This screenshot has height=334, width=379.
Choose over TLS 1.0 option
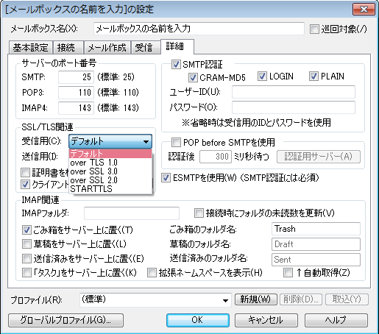(110, 163)
